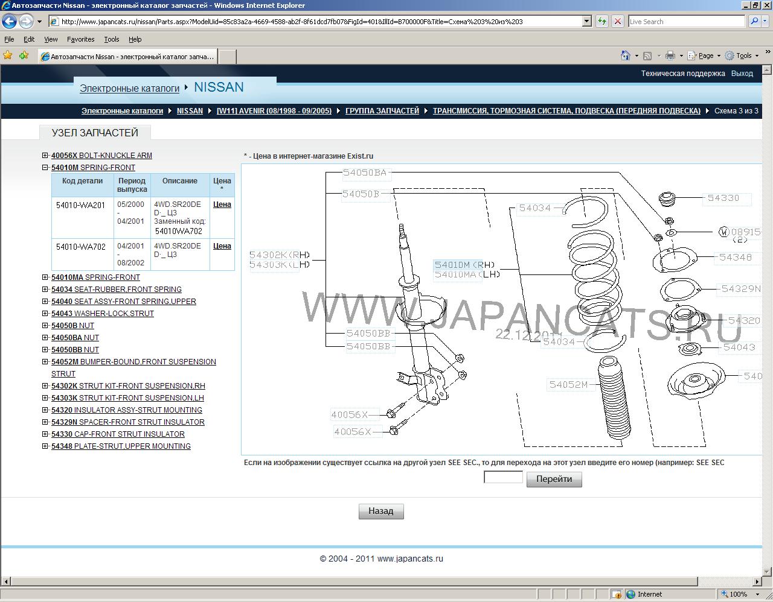Click the Add to Favorites icon
This screenshot has width=773, height=602.
pos(24,55)
